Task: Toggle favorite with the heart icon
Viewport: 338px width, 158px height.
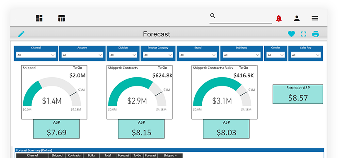Action: (x=292, y=34)
